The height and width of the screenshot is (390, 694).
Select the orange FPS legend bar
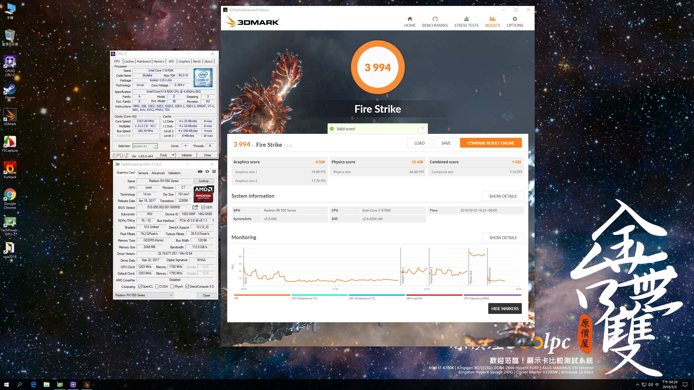(x=262, y=295)
